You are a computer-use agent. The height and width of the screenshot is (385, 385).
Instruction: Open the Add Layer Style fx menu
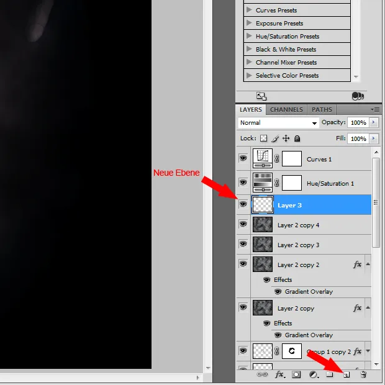279,374
